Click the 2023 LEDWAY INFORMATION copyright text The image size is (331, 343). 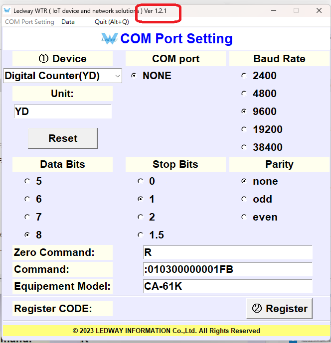tap(166, 331)
